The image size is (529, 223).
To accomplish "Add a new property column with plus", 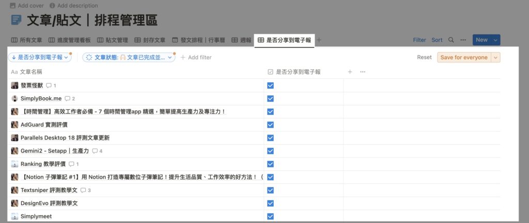I will [x=350, y=72].
